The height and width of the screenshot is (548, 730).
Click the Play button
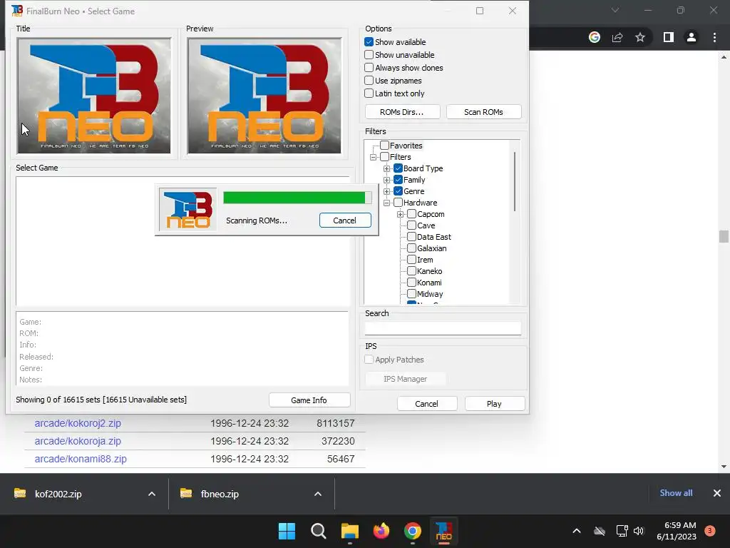point(495,404)
